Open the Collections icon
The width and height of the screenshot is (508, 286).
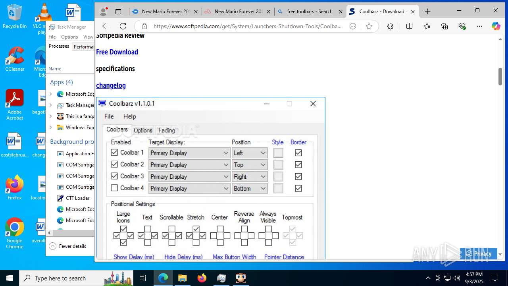pyautogui.click(x=444, y=26)
